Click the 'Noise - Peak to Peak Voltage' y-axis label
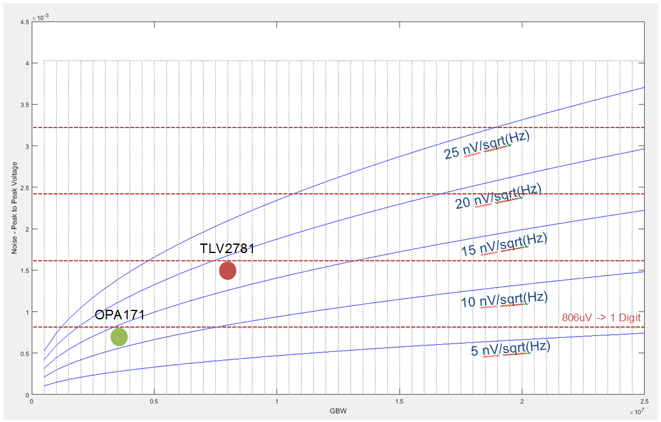The width and height of the screenshot is (661, 422). 14,208
